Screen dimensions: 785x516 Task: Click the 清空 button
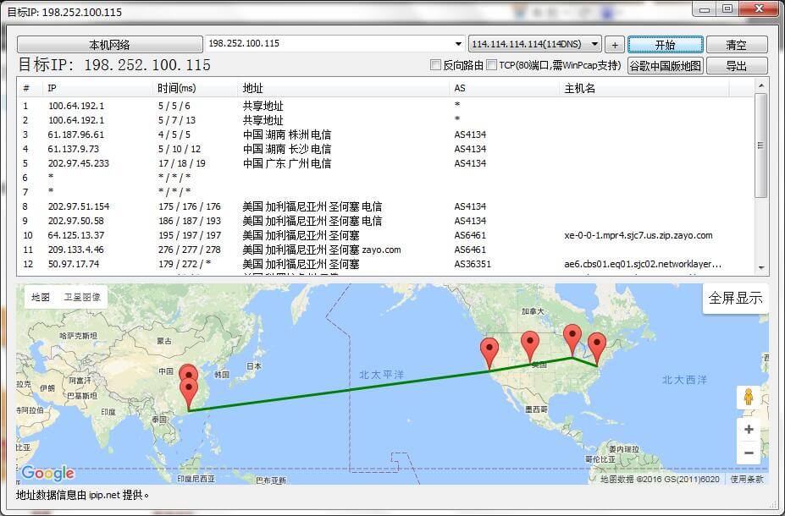(x=736, y=45)
